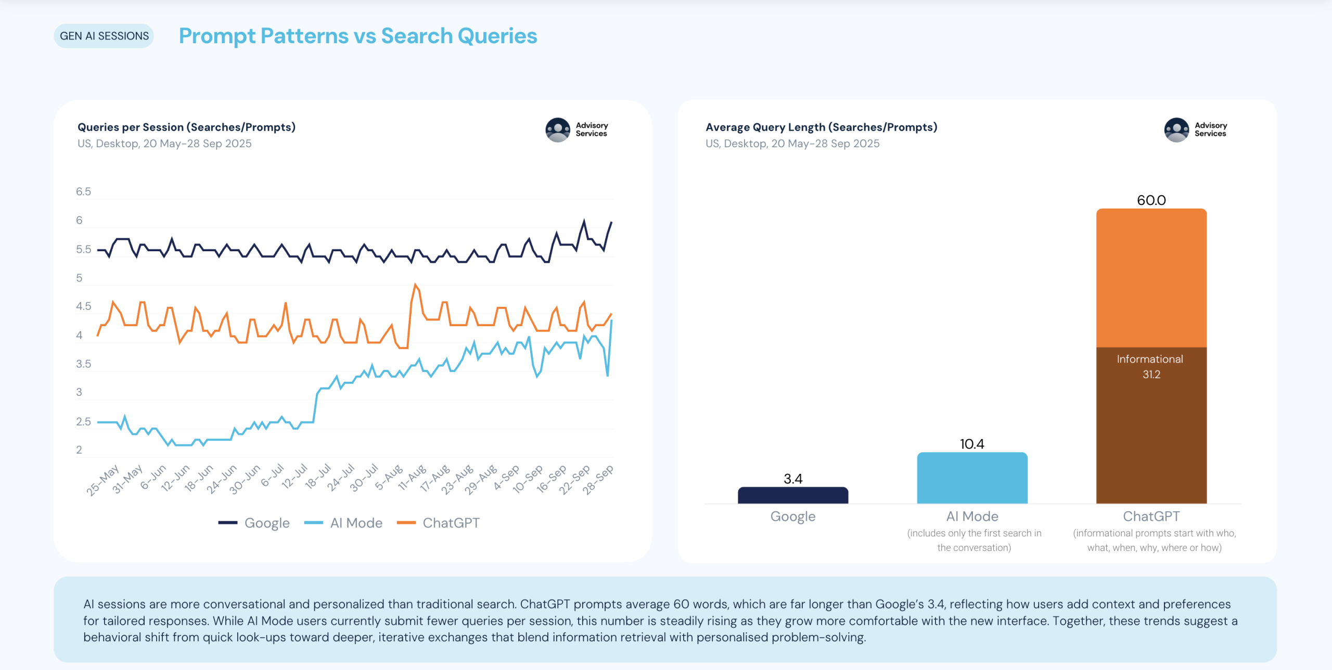Screen dimensions: 1332x670
Task: Click the summary text box at the bottom
Action: (665, 620)
